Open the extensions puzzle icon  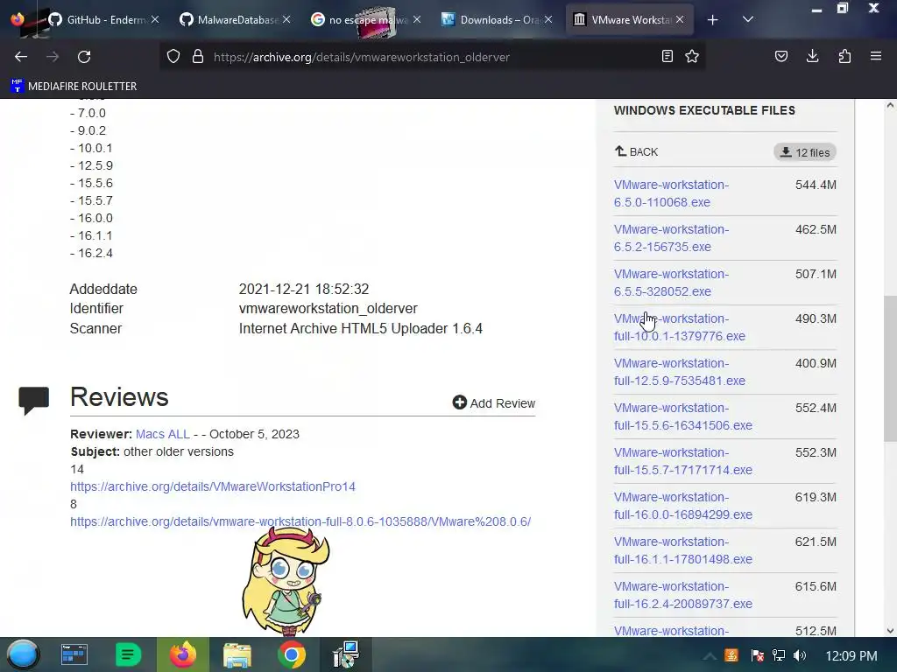(844, 57)
